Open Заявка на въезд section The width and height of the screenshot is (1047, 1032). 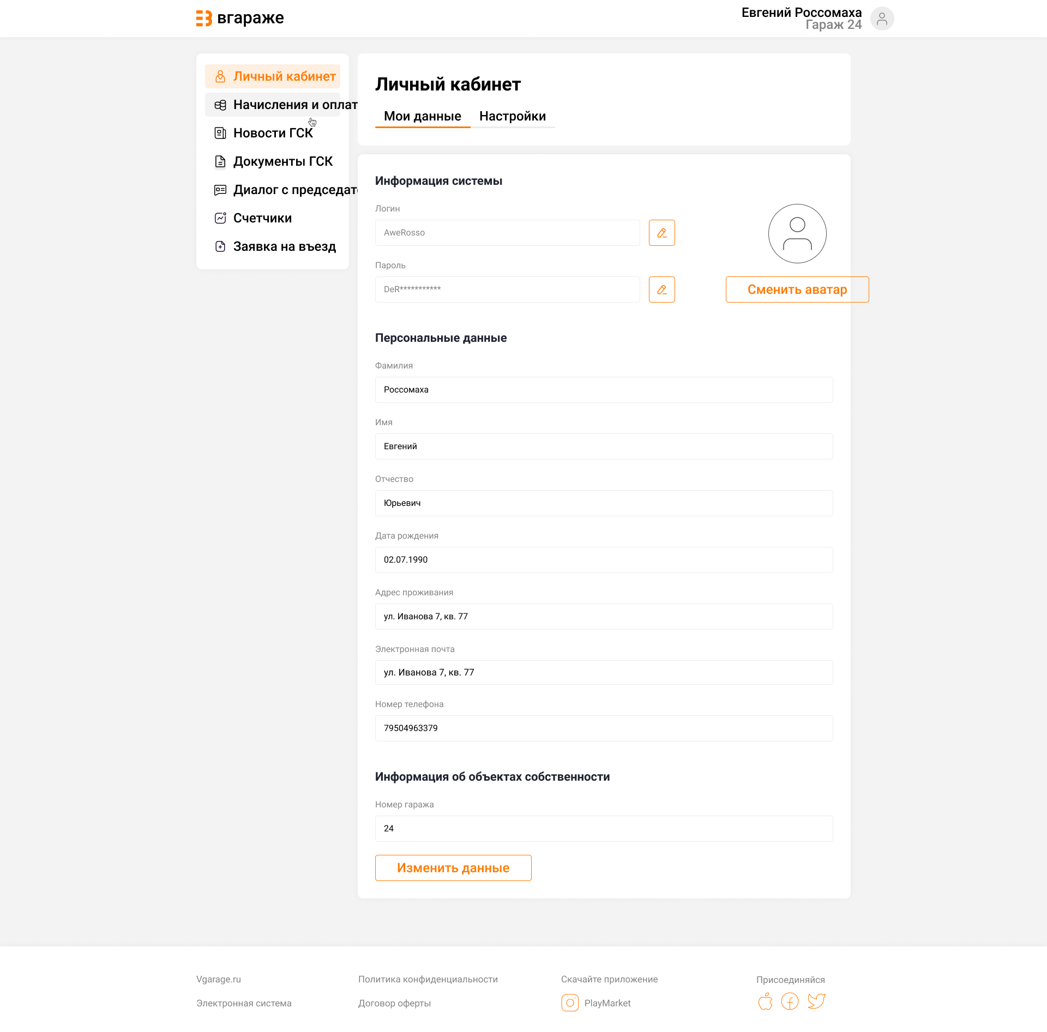tap(273, 246)
